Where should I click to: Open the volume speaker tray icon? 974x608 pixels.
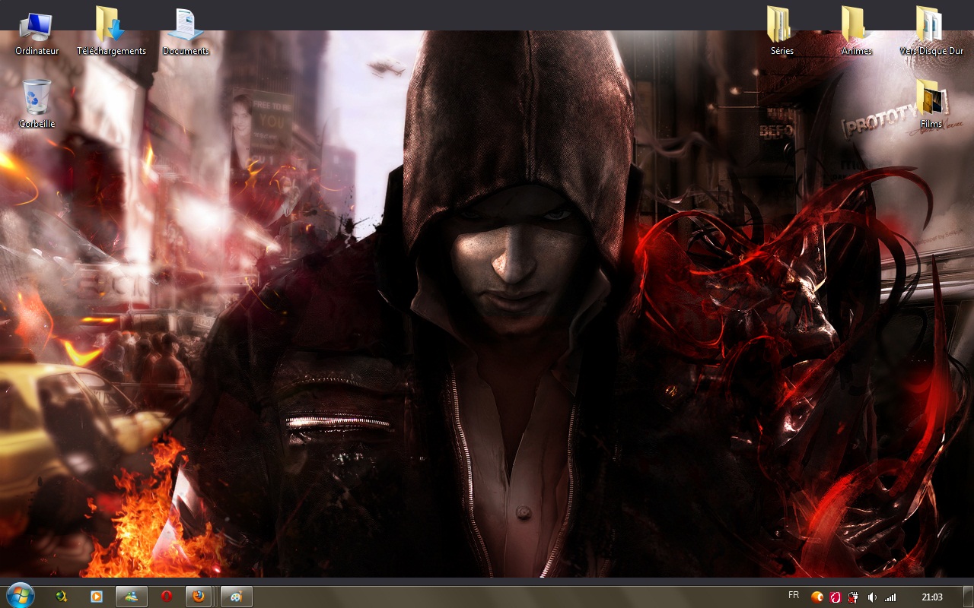pyautogui.click(x=872, y=597)
